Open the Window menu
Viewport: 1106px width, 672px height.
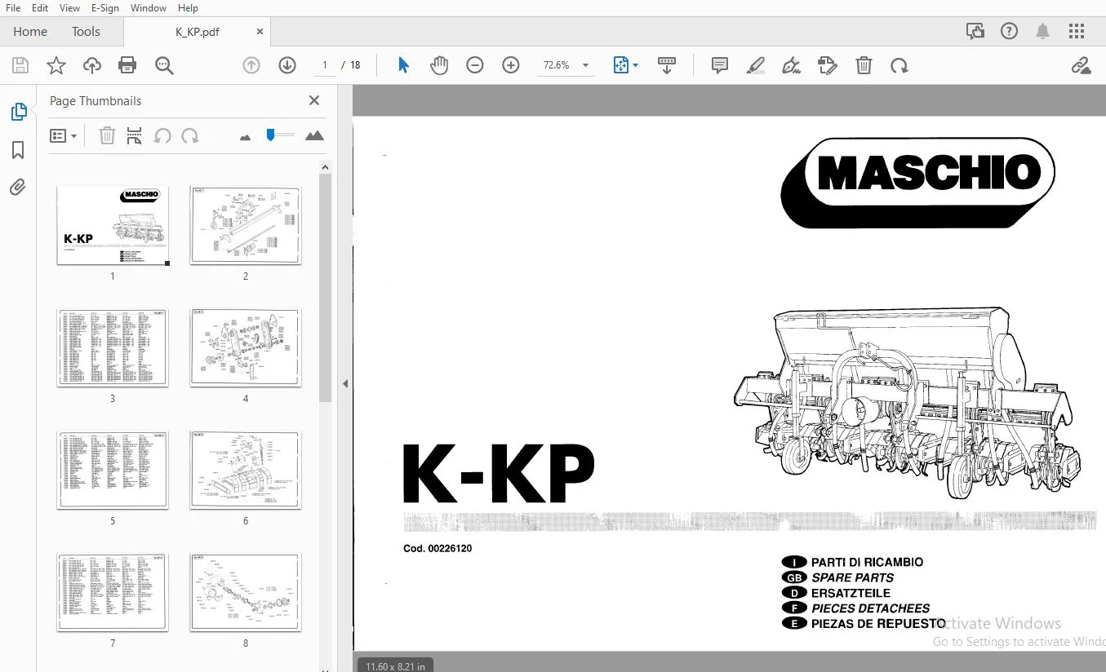[x=148, y=8]
